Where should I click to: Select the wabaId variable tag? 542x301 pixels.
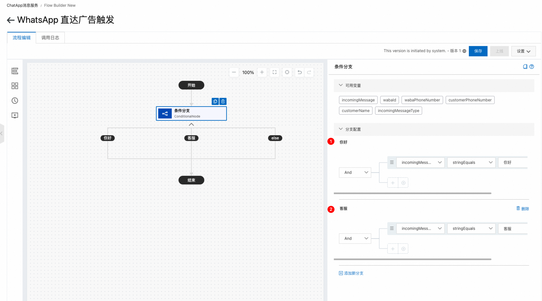click(390, 100)
